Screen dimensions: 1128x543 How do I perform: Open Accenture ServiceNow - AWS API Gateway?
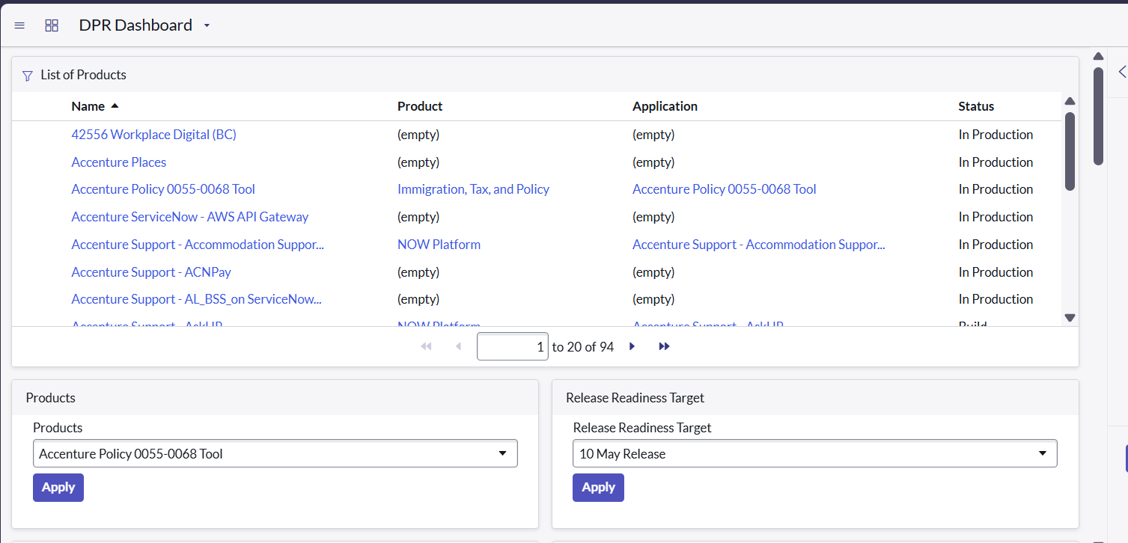(x=190, y=217)
